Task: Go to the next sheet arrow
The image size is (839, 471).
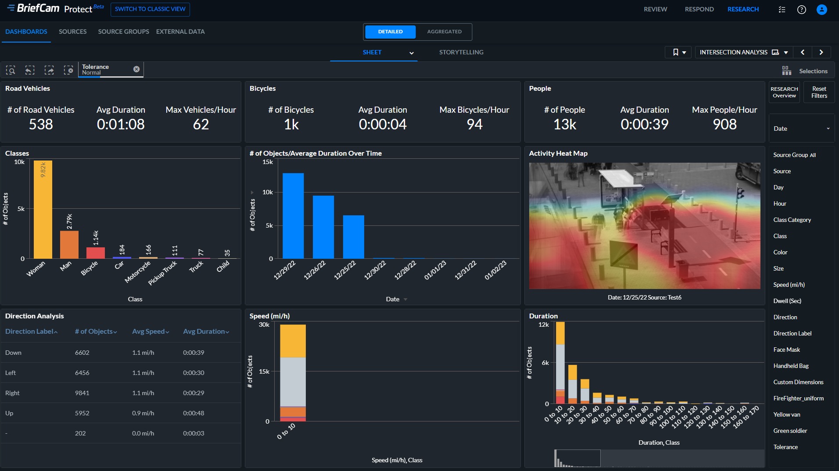Action: [x=821, y=52]
